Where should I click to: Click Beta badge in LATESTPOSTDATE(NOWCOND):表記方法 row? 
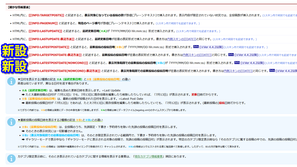coord(272,70)
